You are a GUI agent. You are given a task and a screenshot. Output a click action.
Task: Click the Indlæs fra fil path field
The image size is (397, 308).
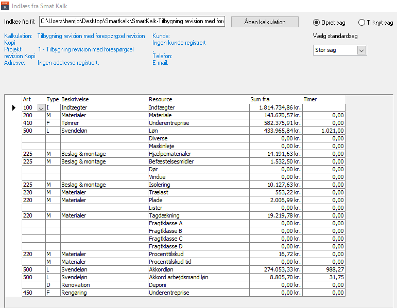click(x=132, y=22)
